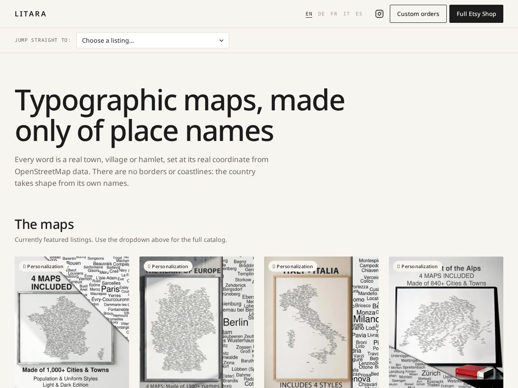Switch language to FR

(334, 14)
